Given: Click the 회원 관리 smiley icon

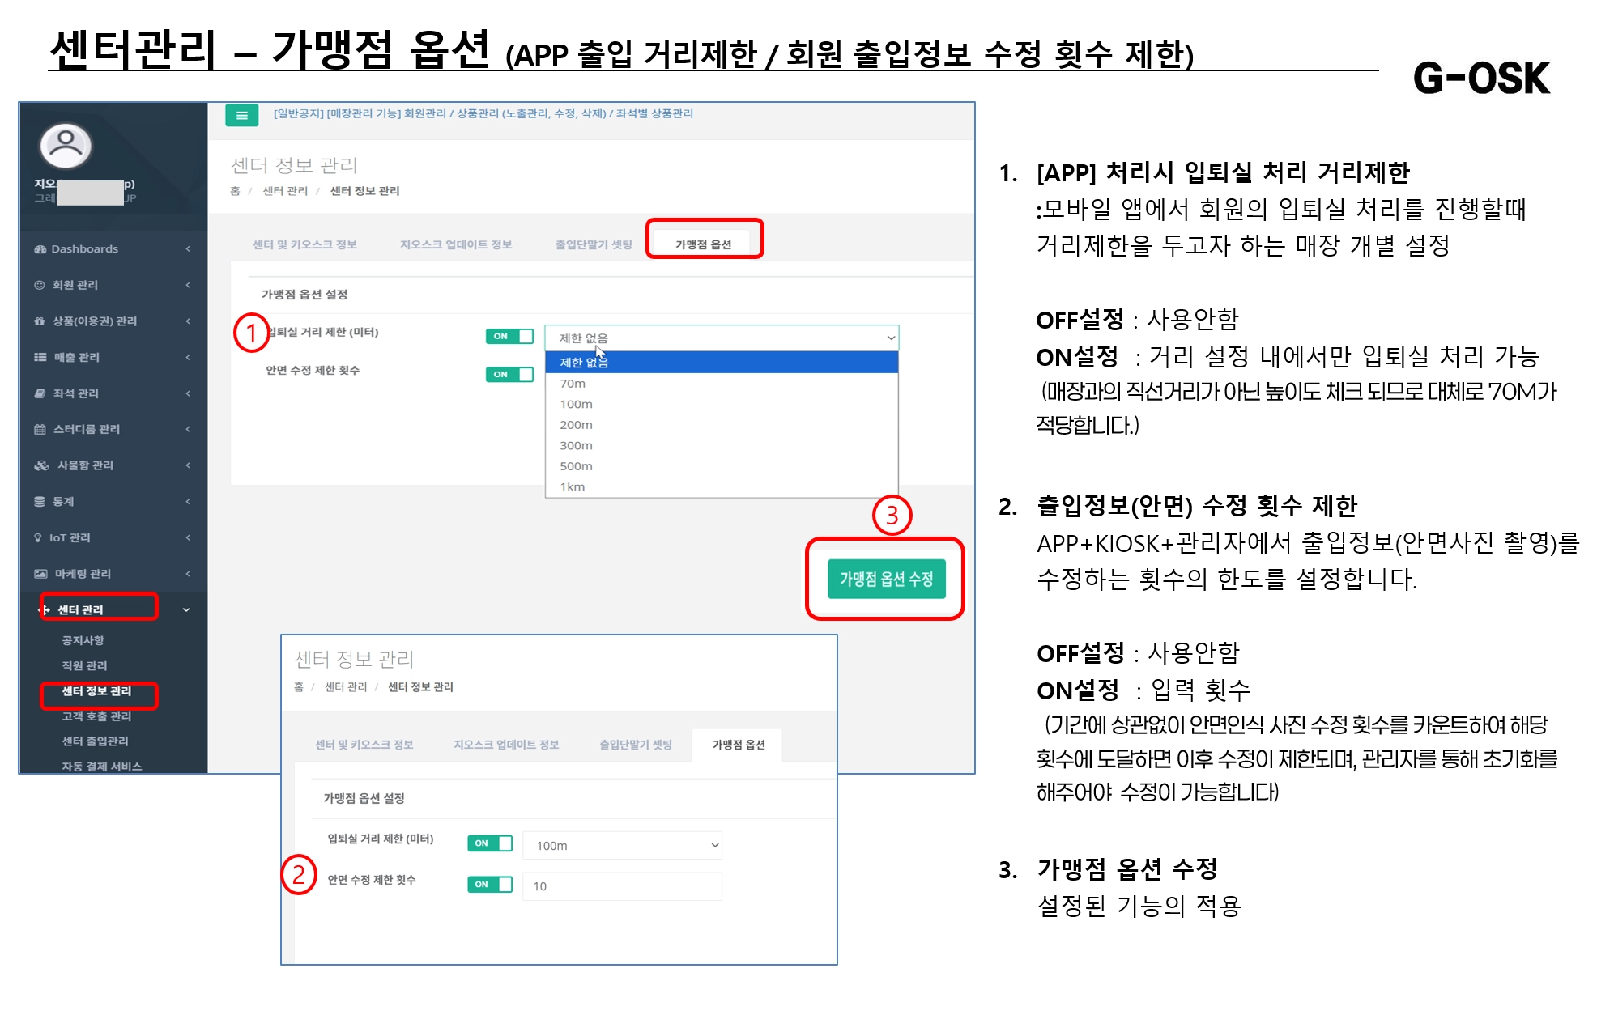Looking at the screenshot, I should click(x=40, y=285).
